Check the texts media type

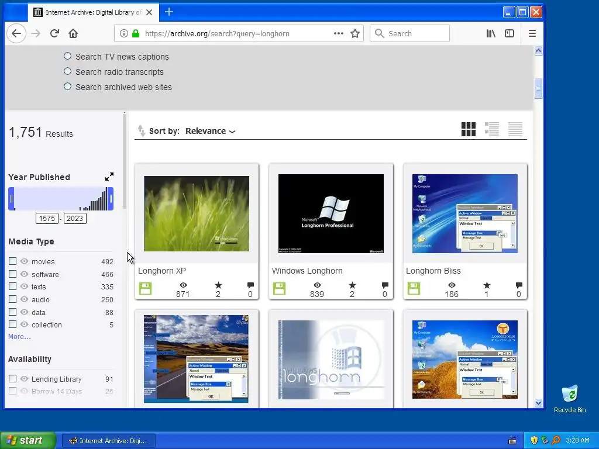coord(13,286)
